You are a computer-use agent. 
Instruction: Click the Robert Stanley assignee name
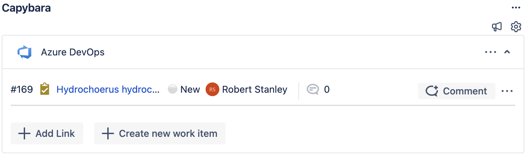254,90
